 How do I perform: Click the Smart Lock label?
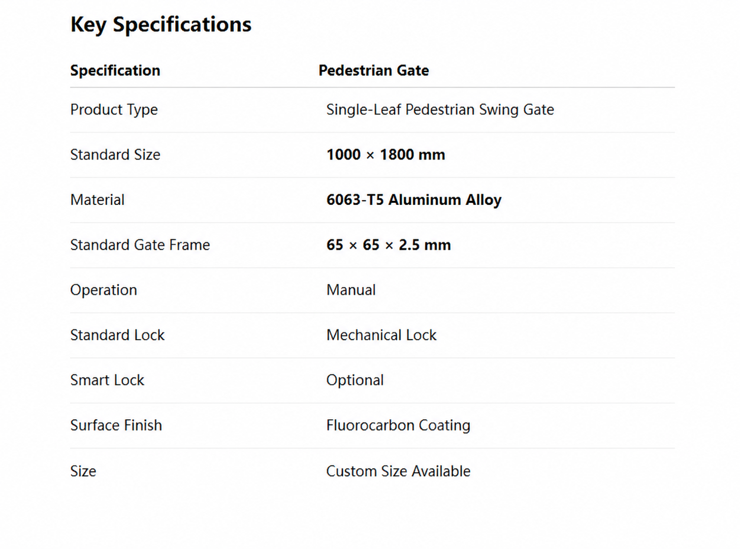point(107,380)
